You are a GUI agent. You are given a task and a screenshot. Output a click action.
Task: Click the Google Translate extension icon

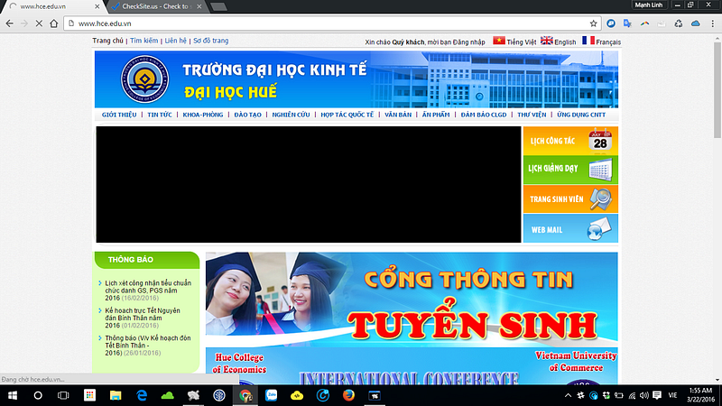[627, 23]
